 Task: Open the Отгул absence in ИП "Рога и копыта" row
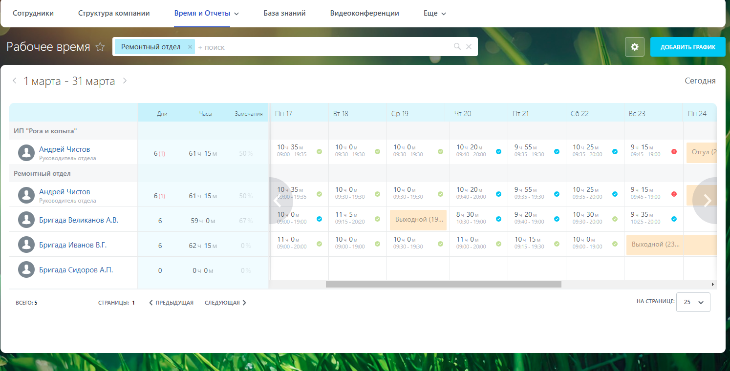click(702, 152)
